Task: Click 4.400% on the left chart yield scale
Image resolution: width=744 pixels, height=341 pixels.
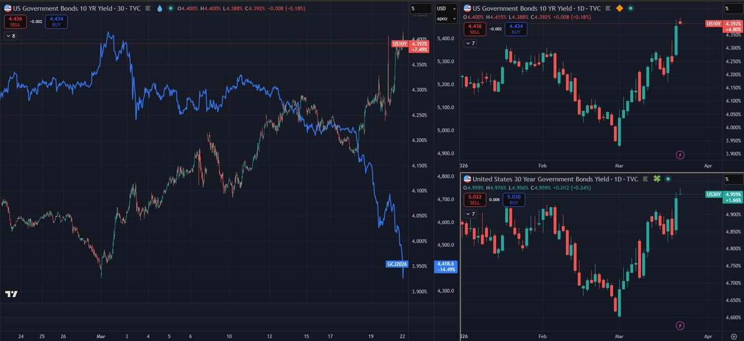Action: [420, 39]
